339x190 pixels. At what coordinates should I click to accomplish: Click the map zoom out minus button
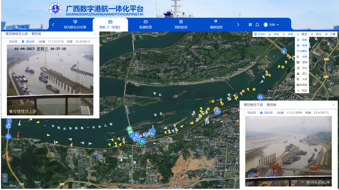pyautogui.click(x=5, y=180)
